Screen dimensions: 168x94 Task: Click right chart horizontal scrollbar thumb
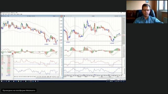(x=106, y=78)
